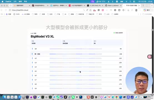
Task: Click the L9 row progress bar
Action: [x=76, y=88]
